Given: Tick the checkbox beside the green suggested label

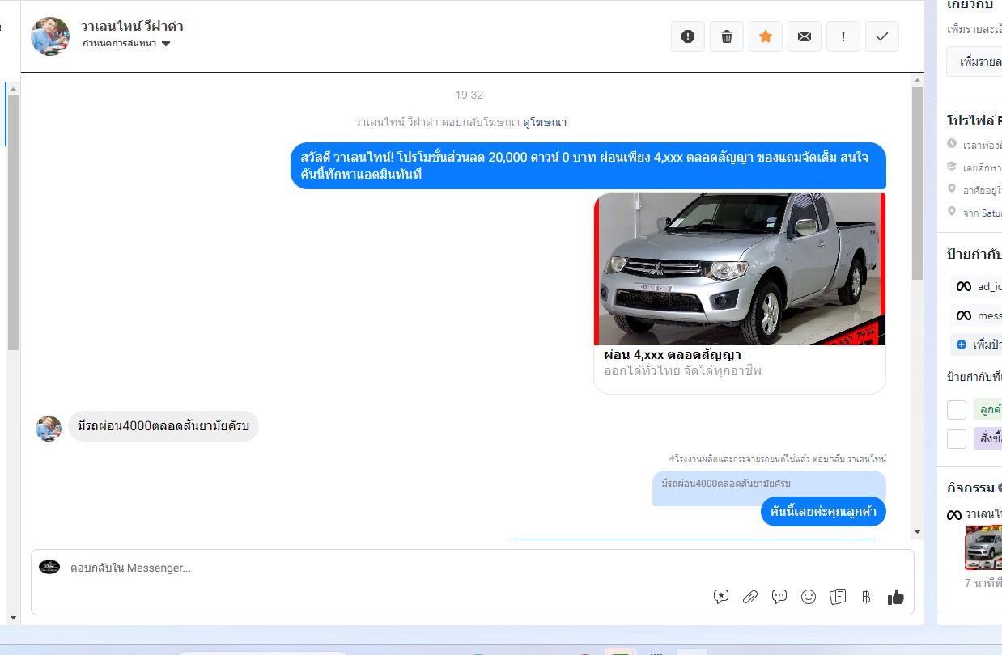Looking at the screenshot, I should click(957, 410).
